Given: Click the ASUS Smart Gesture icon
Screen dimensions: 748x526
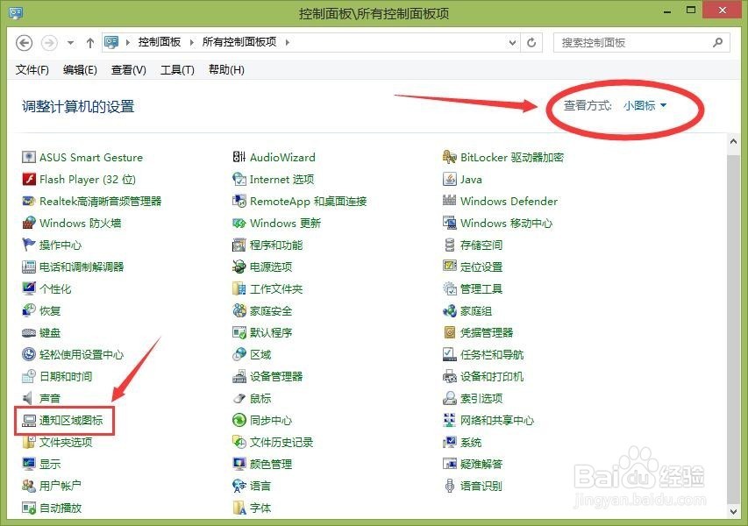Looking at the screenshot, I should point(29,157).
